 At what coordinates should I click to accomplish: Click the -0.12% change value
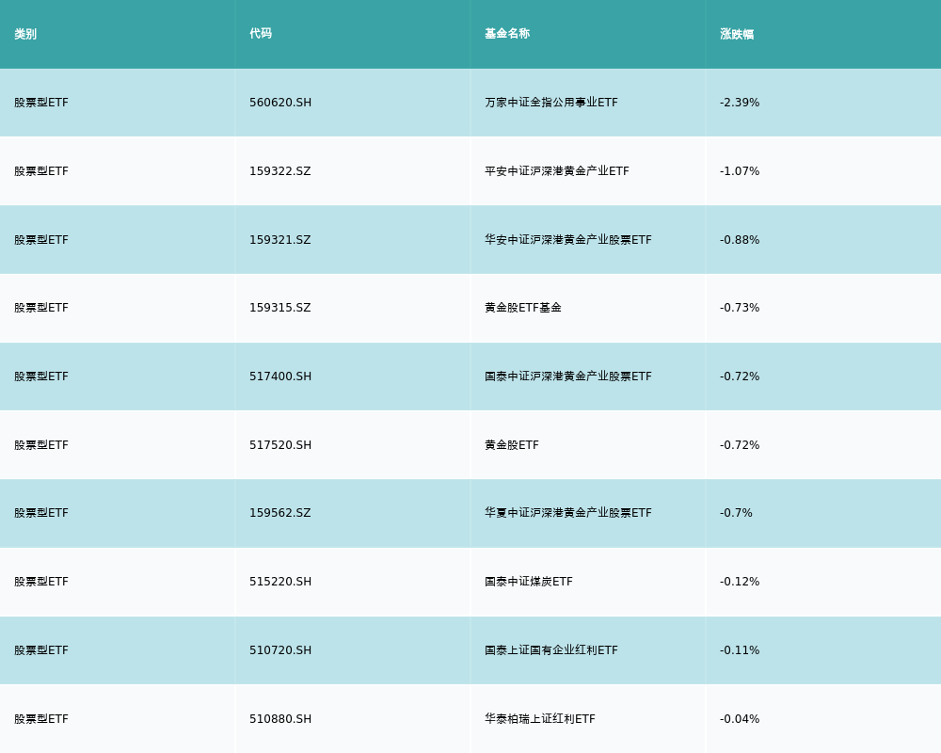tap(740, 582)
